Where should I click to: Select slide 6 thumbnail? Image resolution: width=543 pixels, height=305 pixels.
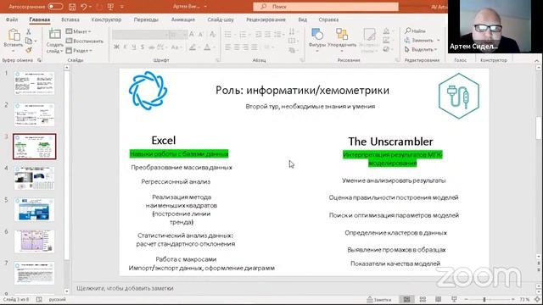(34, 241)
